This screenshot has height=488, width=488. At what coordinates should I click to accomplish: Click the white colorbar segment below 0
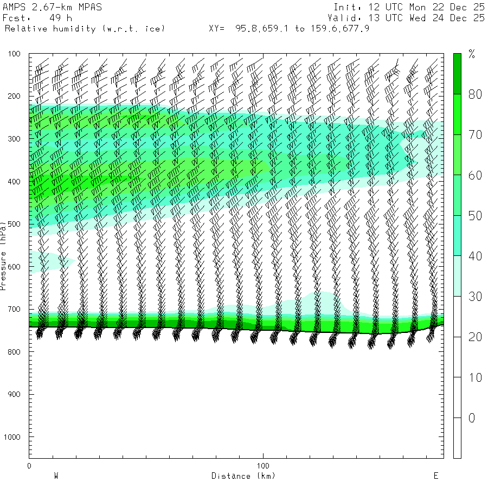457,438
